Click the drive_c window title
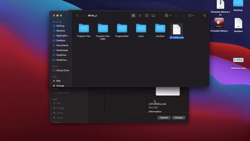The width and height of the screenshot is (250, 141). pos(92,16)
